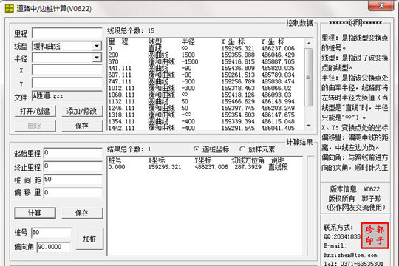399x266 pixels.
Task: Close the 道路中/边桩计算 window
Action: pyautogui.click(x=381, y=6)
